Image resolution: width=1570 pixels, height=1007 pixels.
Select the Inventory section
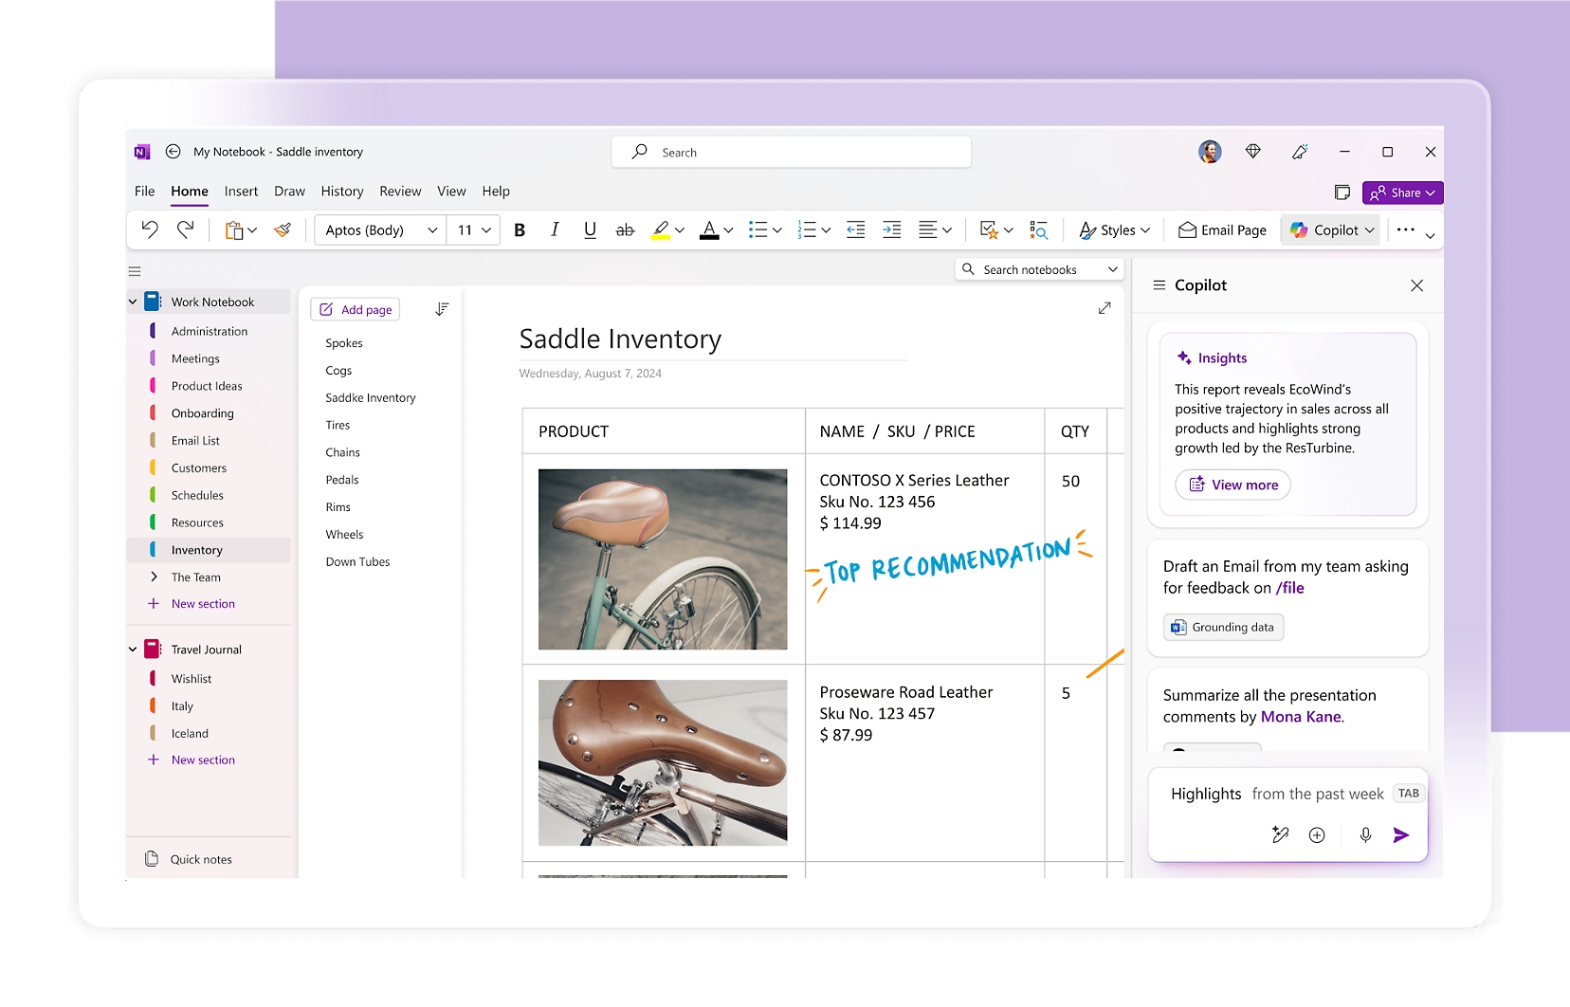[196, 549]
